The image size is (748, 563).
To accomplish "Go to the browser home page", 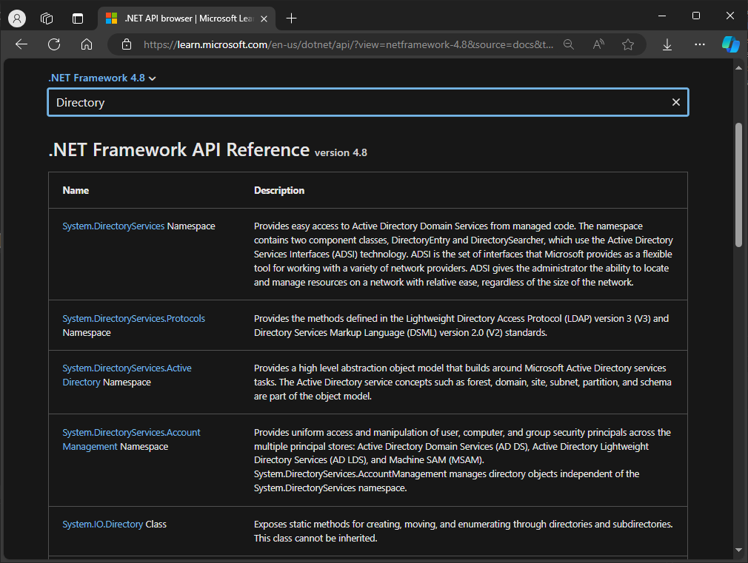I will tap(87, 44).
